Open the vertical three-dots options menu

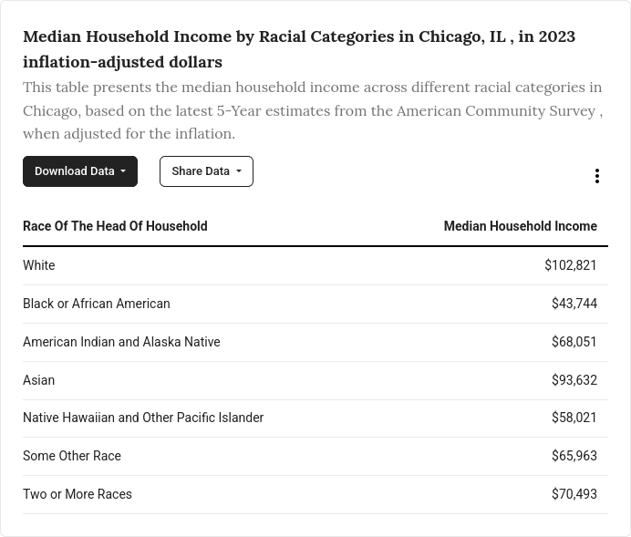(597, 176)
